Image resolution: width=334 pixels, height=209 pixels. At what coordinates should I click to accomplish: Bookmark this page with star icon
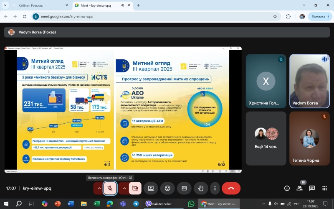click(x=275, y=17)
